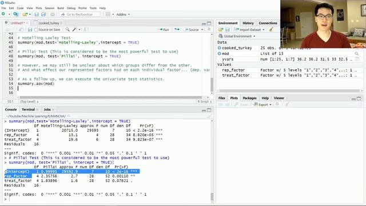The image size is (366, 206).
Task: Expand the recent files dropdown arrow
Action: pos(30,14)
